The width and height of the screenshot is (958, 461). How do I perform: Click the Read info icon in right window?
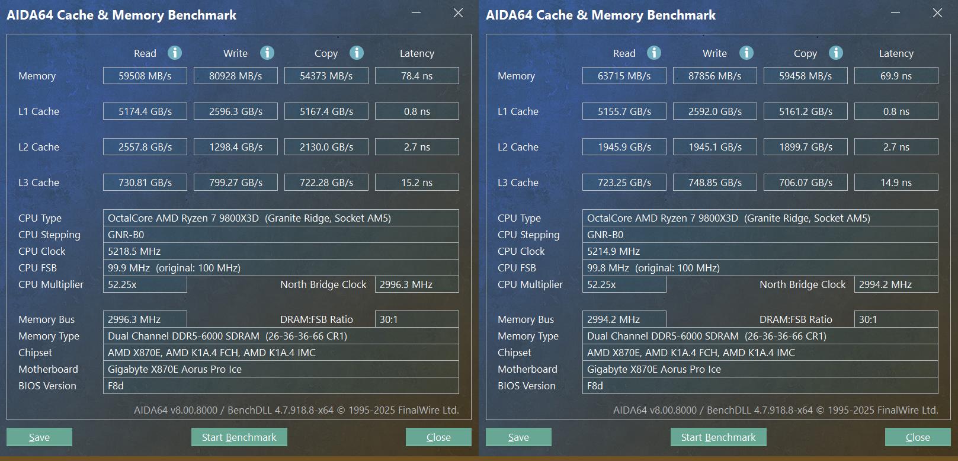tap(654, 53)
